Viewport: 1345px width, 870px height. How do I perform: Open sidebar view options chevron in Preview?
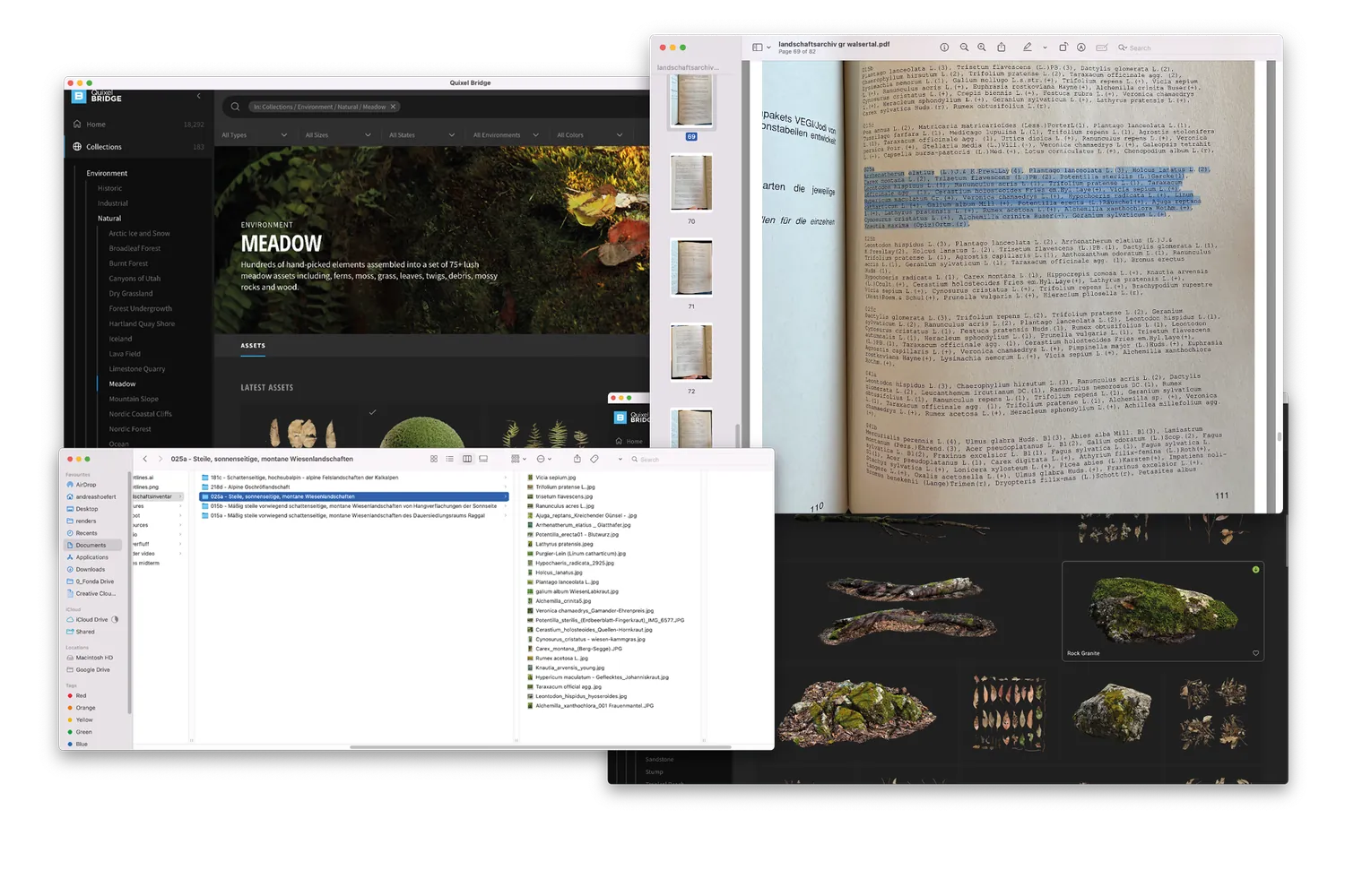point(768,48)
